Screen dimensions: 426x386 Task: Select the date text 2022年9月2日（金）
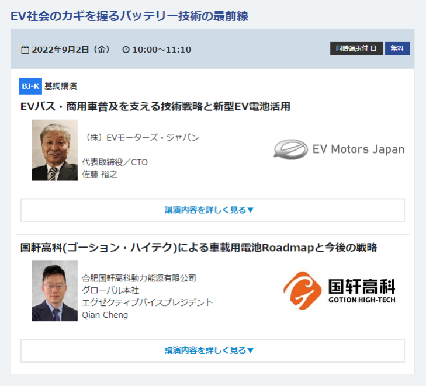coord(71,50)
